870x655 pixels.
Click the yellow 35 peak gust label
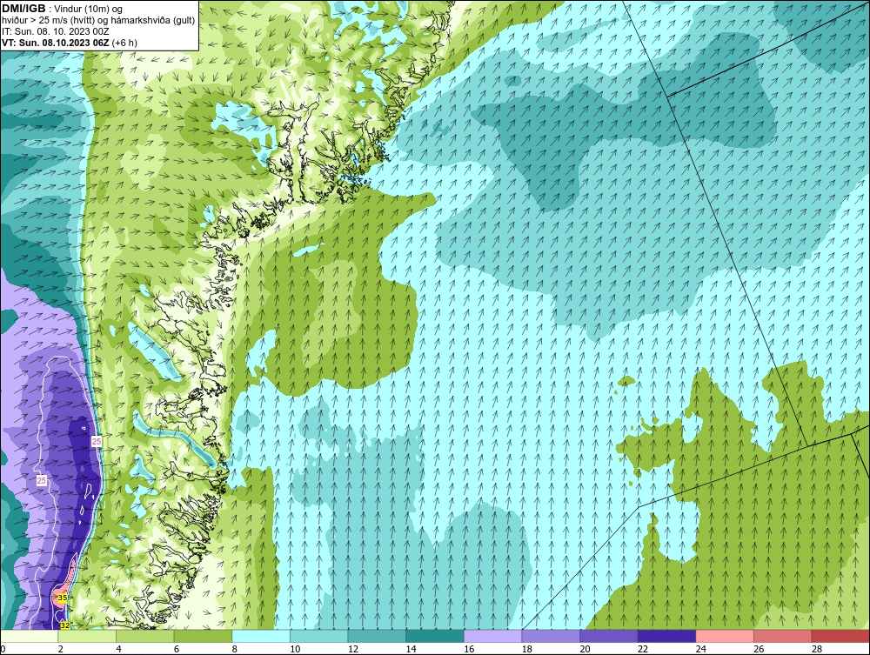coord(63,598)
